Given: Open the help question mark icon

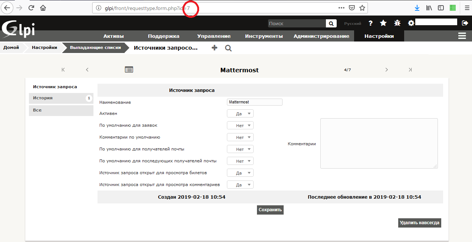Looking at the screenshot, I should 370,23.
